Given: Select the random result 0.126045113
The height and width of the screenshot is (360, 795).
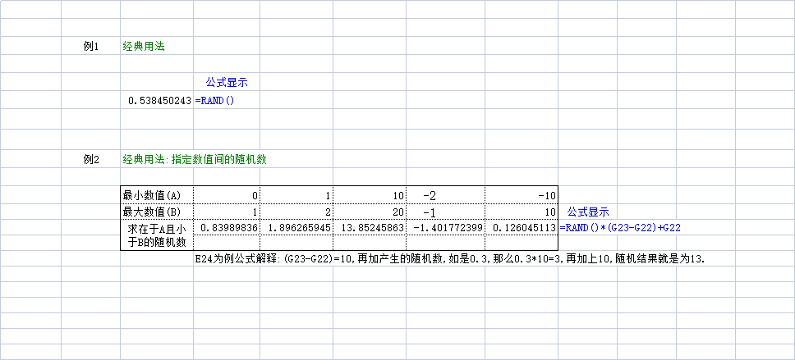Looking at the screenshot, I should pos(522,228).
